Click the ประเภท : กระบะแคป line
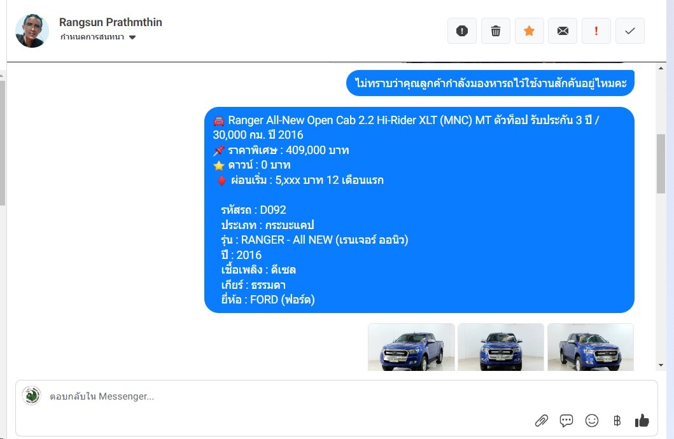This screenshot has width=674, height=439. (x=268, y=225)
